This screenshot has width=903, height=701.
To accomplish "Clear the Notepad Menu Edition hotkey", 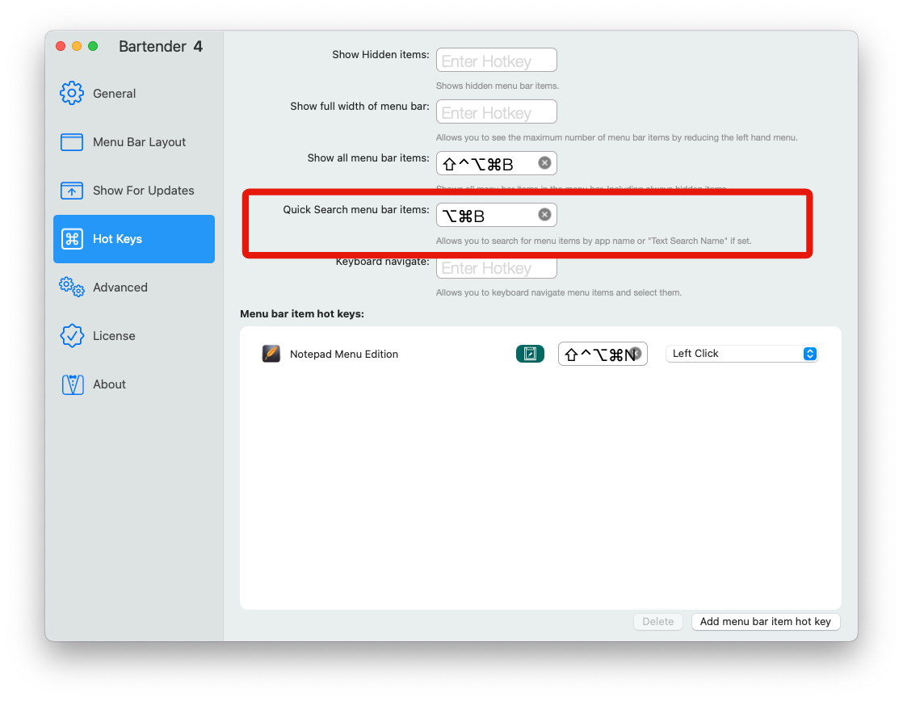I will (x=635, y=353).
